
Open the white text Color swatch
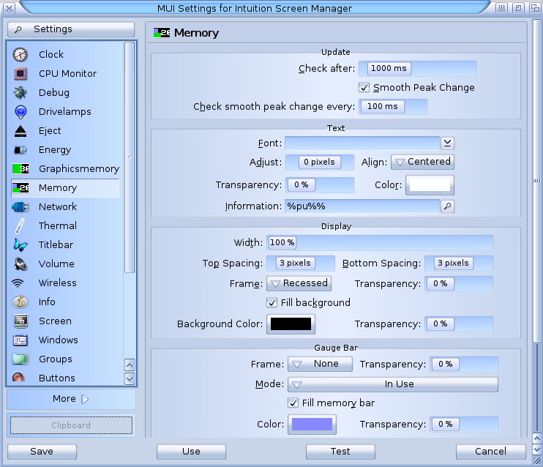[430, 185]
